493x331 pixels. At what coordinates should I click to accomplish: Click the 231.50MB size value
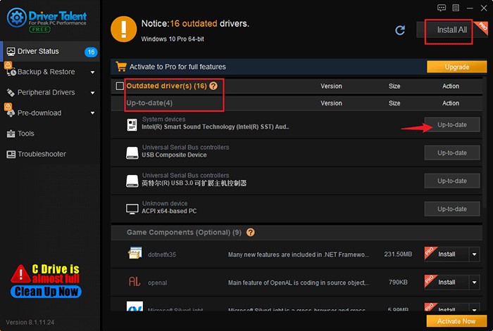coord(398,254)
